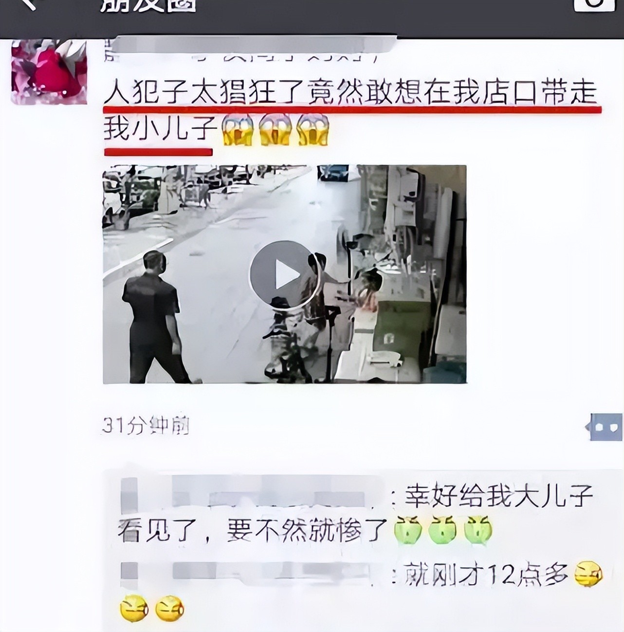Tap the two laughing emojis on last line

click(152, 608)
